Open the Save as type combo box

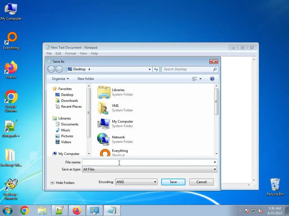[x=150, y=169]
